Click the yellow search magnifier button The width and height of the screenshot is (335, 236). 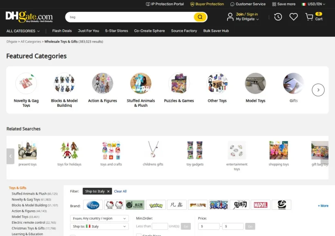pos(200,17)
